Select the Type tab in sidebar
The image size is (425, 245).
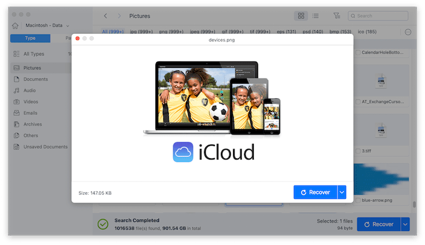click(30, 38)
